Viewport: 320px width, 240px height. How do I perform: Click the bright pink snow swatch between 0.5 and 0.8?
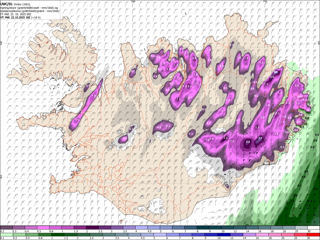coord(43,228)
